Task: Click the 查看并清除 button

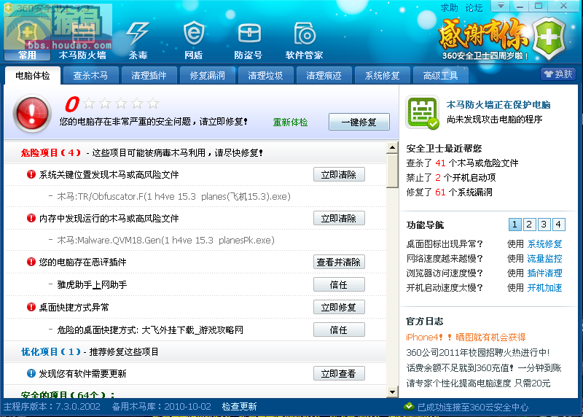Action: (339, 262)
